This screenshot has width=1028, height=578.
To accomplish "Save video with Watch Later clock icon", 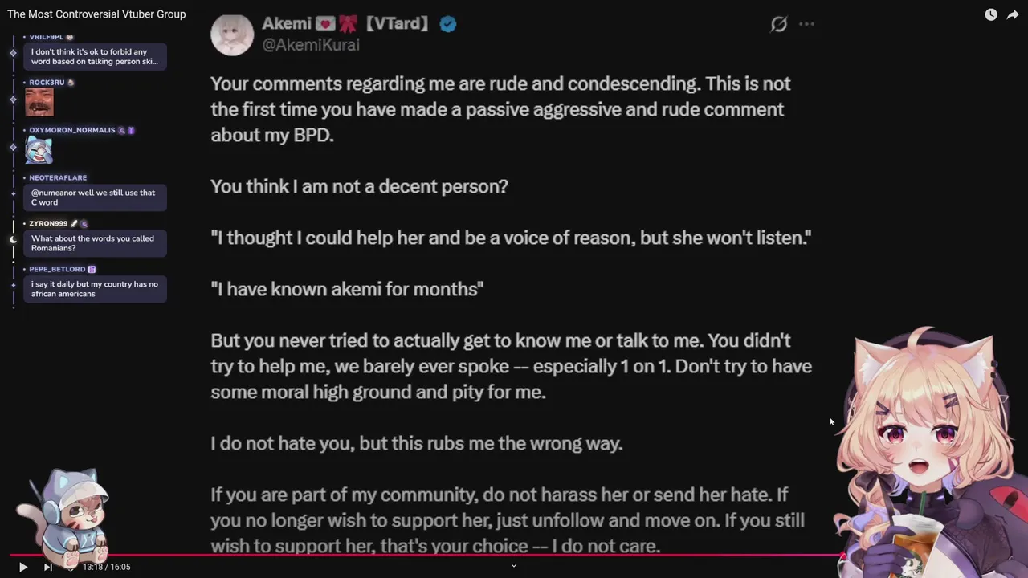I will 991,14.
